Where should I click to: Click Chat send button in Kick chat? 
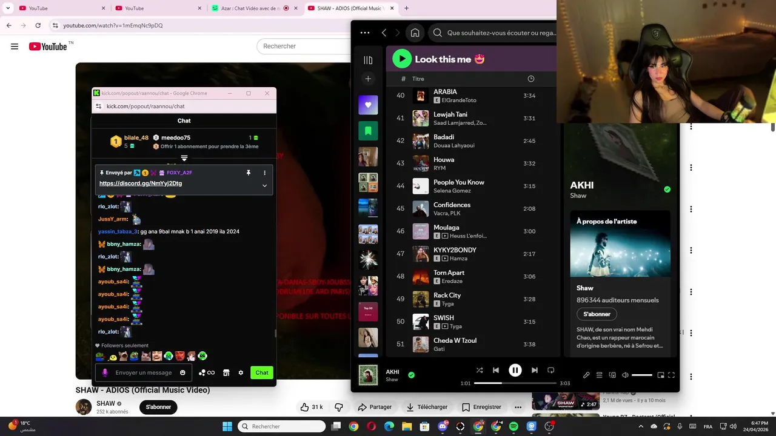click(x=262, y=372)
